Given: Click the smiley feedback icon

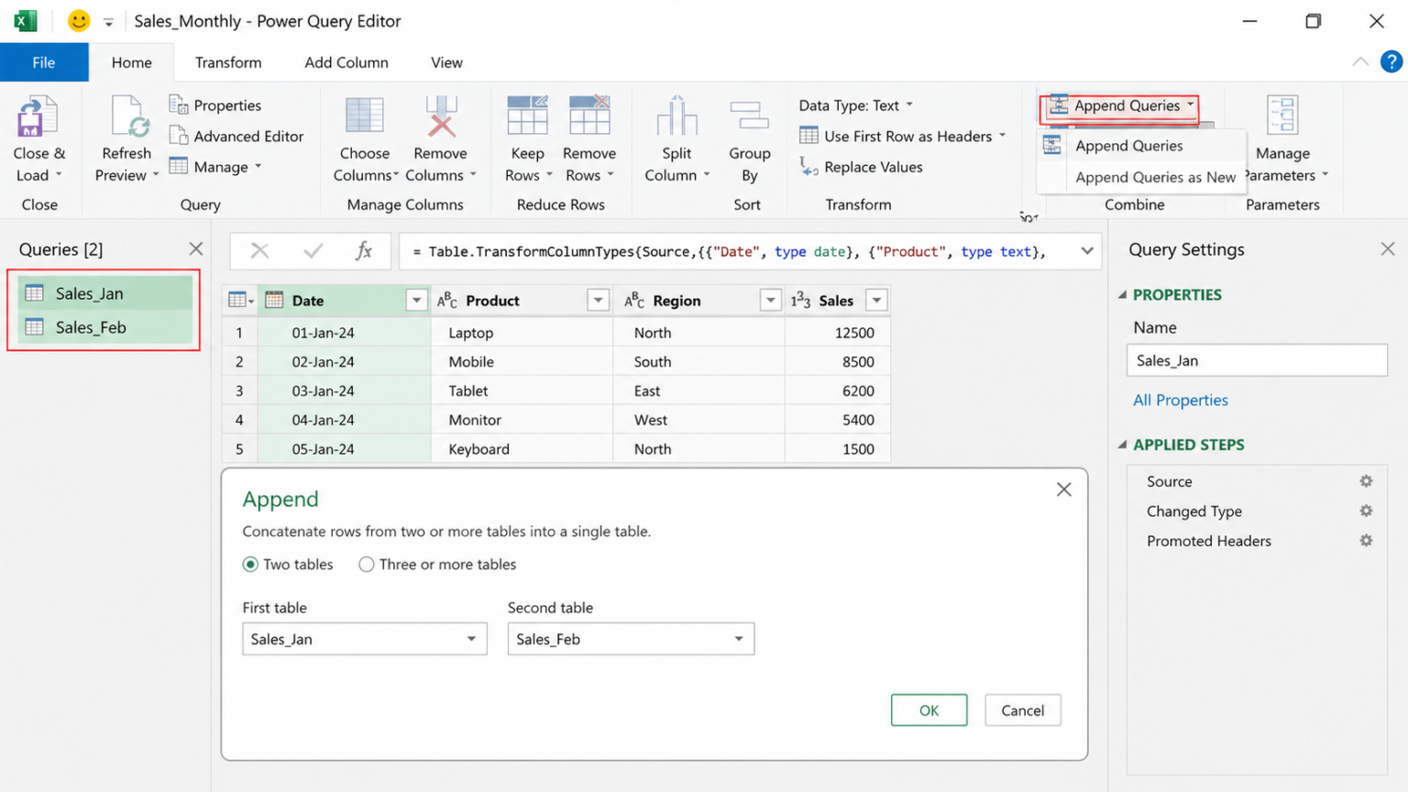Looking at the screenshot, I should (79, 20).
